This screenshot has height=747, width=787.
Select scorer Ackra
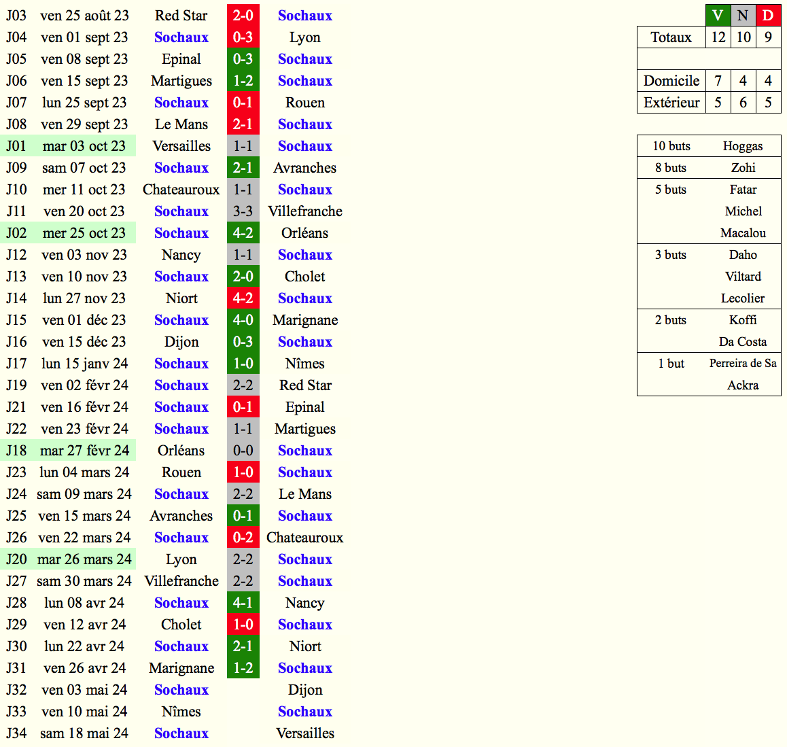743,385
